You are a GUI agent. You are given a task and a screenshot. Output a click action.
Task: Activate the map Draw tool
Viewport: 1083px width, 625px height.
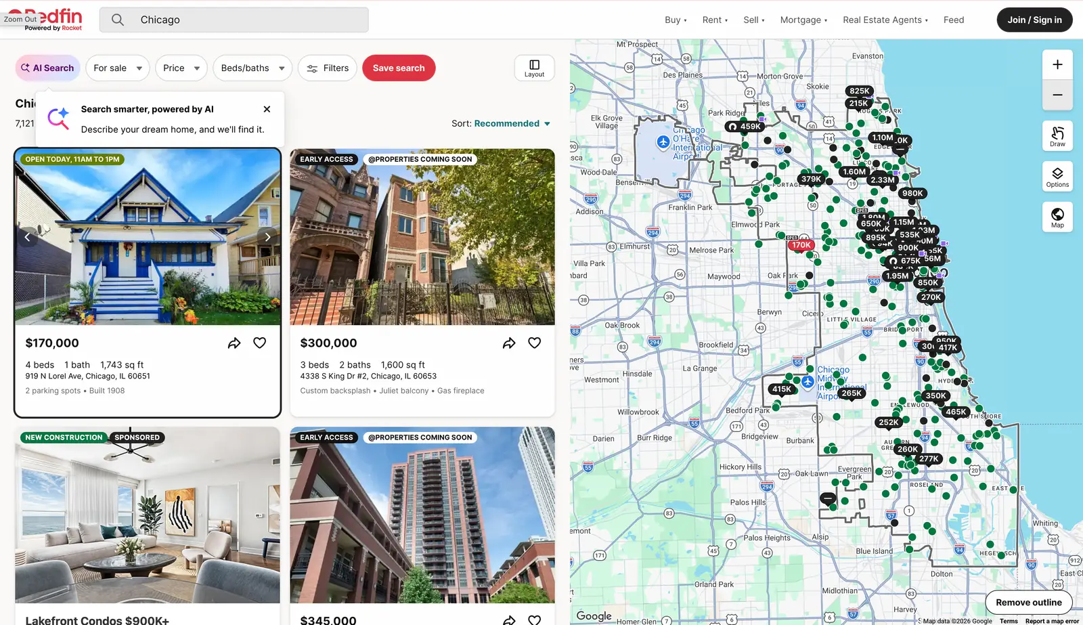[x=1057, y=136]
